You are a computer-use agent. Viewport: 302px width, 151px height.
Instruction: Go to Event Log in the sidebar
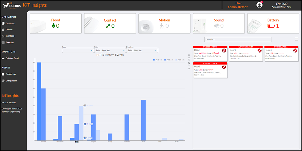10,36
